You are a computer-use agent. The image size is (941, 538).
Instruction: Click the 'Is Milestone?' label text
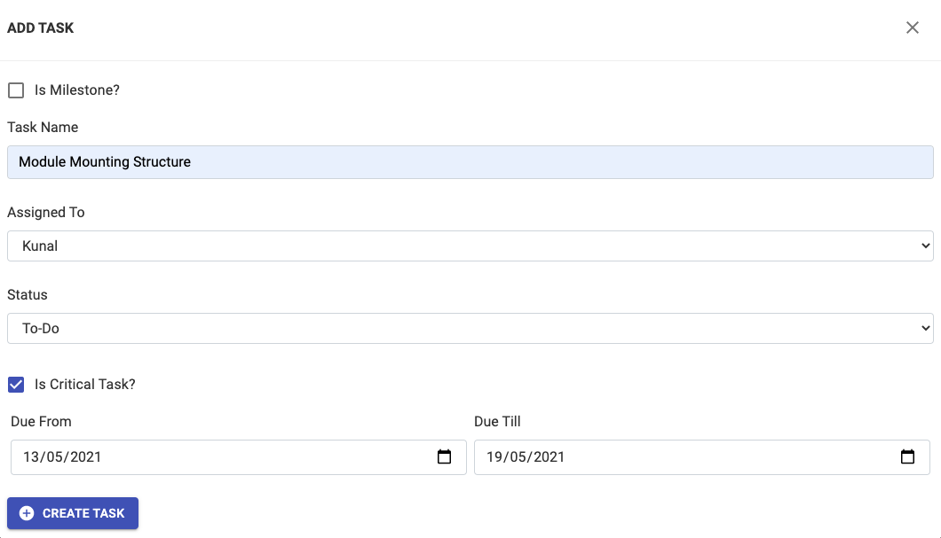[x=76, y=90]
